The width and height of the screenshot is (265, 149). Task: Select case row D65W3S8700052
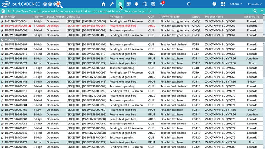[131, 124]
